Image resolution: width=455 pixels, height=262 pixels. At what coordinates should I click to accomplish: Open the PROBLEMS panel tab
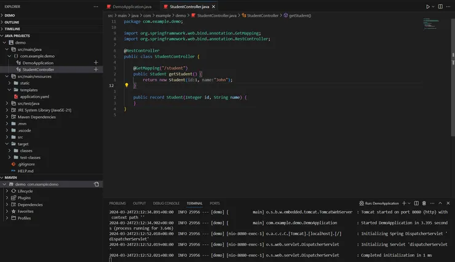tap(117, 203)
